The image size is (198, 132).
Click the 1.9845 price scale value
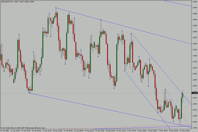click(195, 44)
